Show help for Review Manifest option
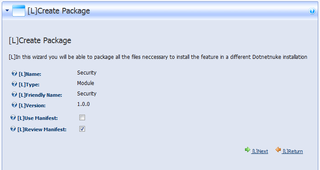The image size is (320, 170). tap(13, 129)
